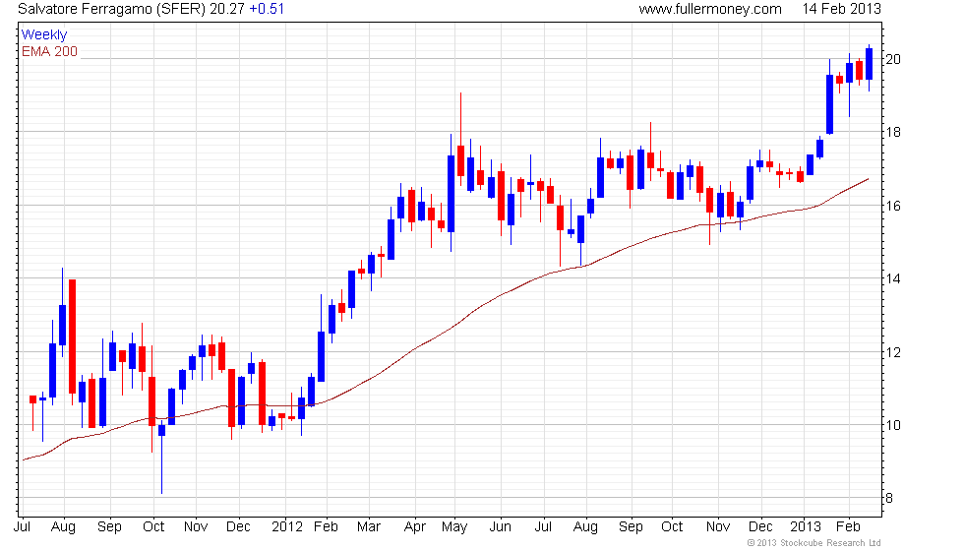964x551 pixels.
Task: Click the tall red candle in early August 2011
Action: tap(73, 337)
